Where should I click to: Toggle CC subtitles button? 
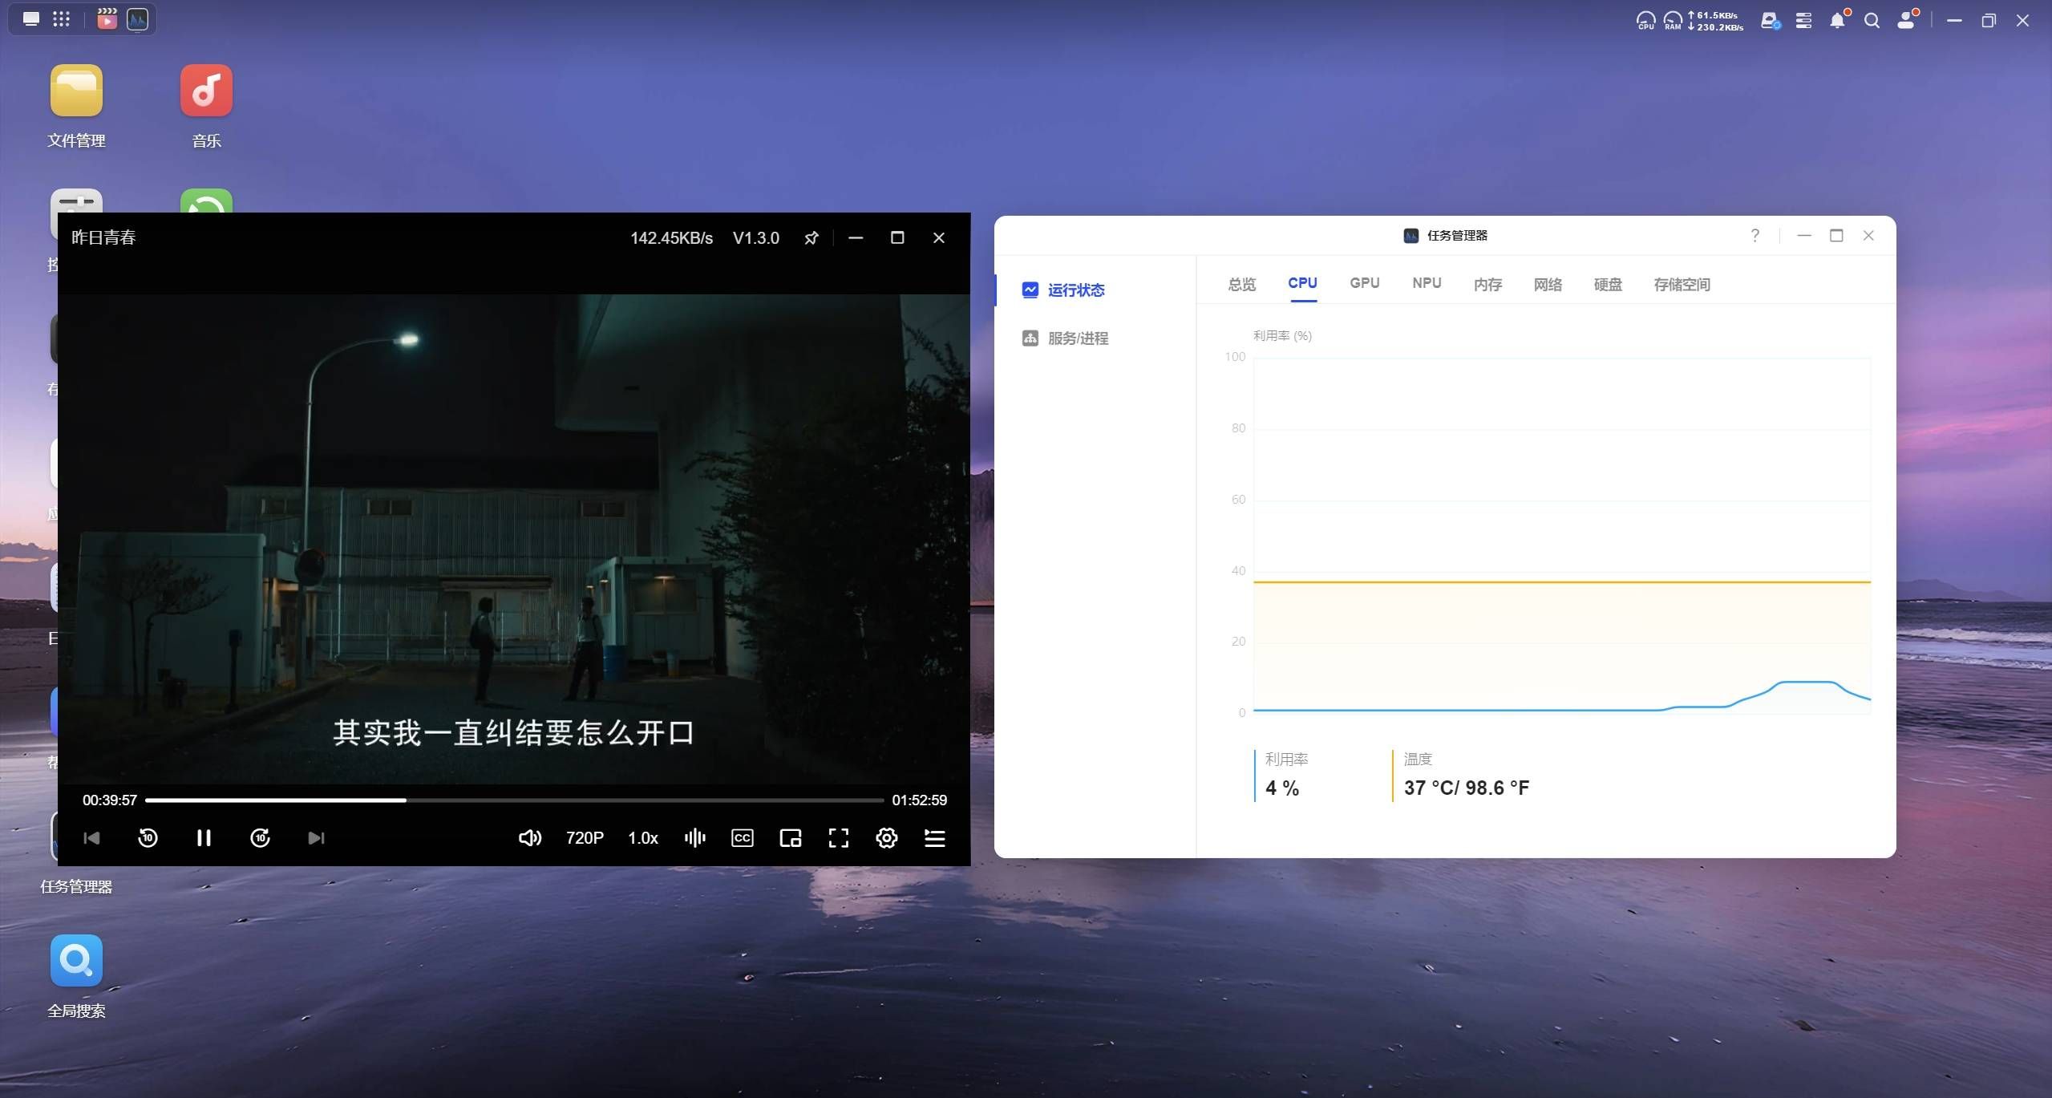click(x=743, y=838)
